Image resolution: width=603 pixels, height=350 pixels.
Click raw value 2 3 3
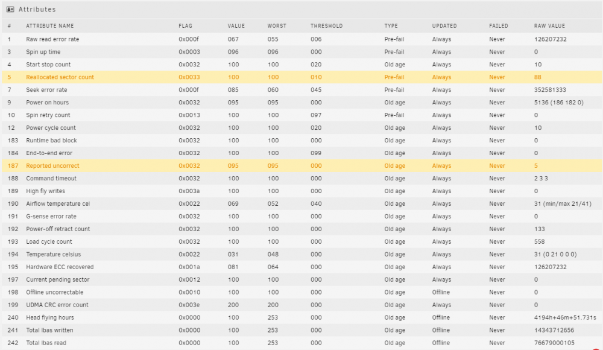pos(541,178)
